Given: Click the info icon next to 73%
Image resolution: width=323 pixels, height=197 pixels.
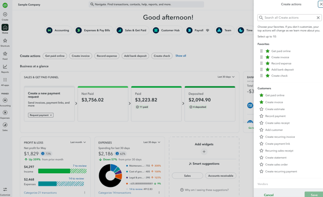Looking at the screenshot, I should coord(43,154).
